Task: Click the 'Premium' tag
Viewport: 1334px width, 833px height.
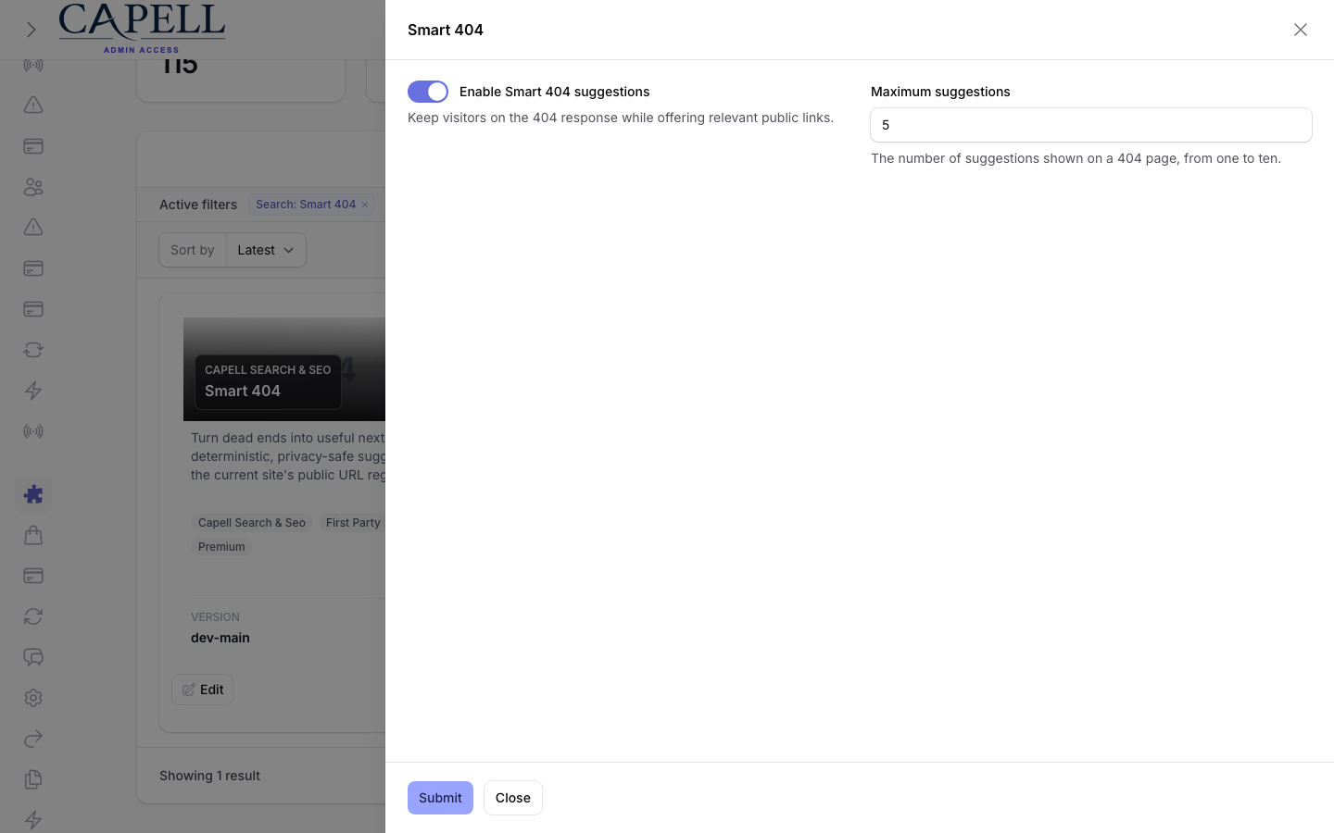Action: pos(221,547)
